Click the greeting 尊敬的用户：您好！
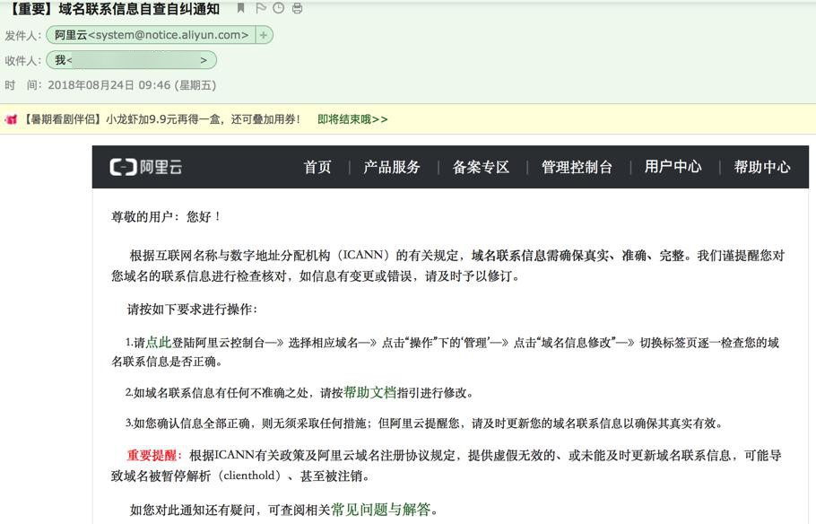 coord(166,216)
